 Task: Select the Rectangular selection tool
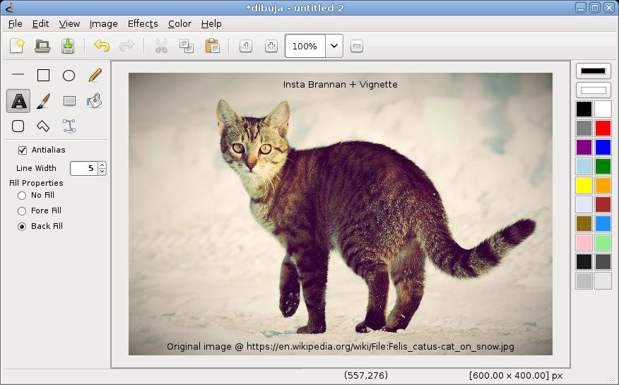coord(69,101)
